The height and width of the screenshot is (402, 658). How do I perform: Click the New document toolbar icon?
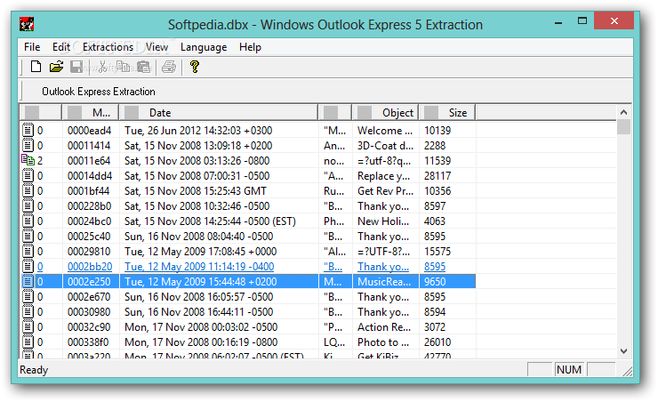36,67
